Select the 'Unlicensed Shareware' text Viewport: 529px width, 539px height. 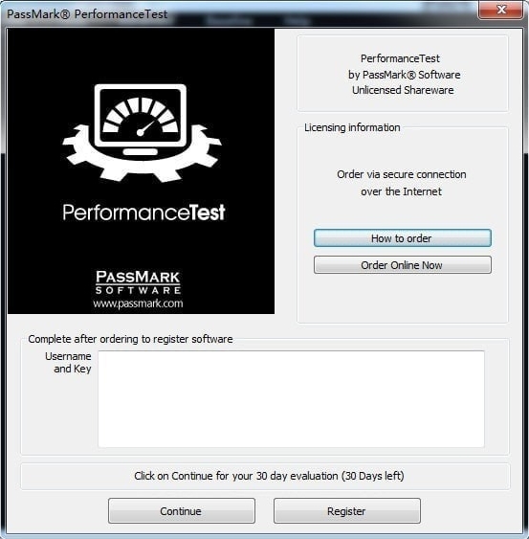pos(403,90)
